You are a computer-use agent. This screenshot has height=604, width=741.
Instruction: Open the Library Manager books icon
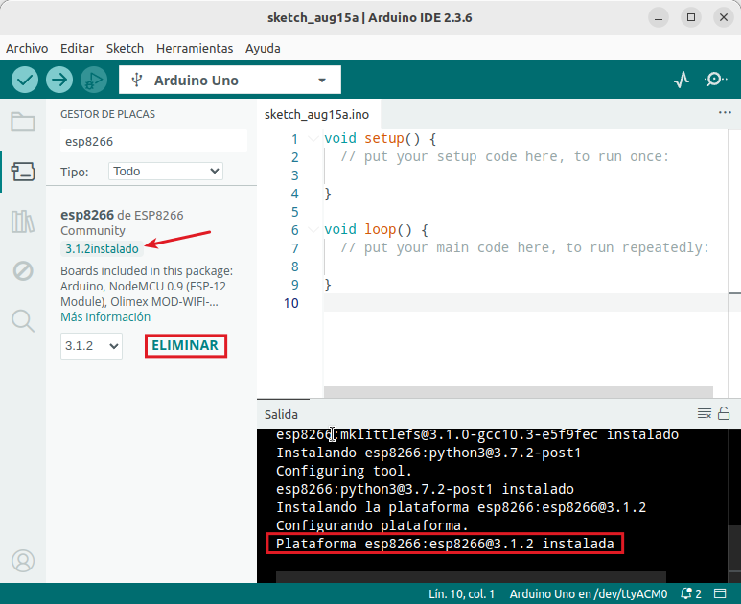click(x=23, y=221)
